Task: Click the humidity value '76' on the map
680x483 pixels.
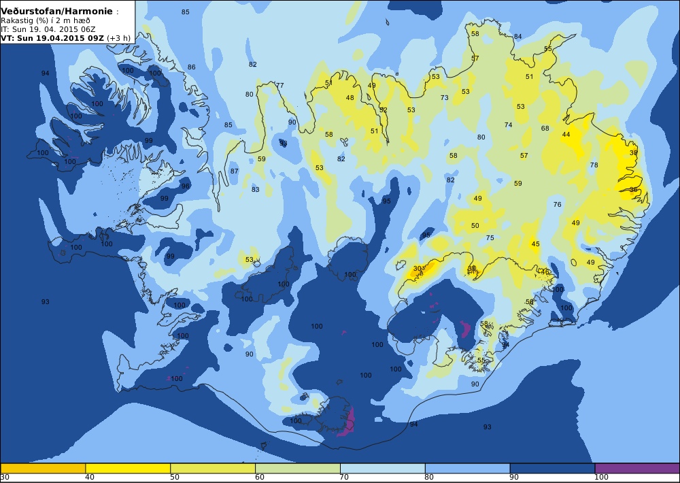Action: [558, 204]
